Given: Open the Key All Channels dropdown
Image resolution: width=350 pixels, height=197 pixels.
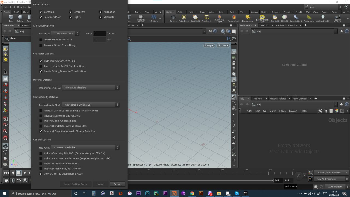Looking at the screenshot, I should pyautogui.click(x=331, y=179).
